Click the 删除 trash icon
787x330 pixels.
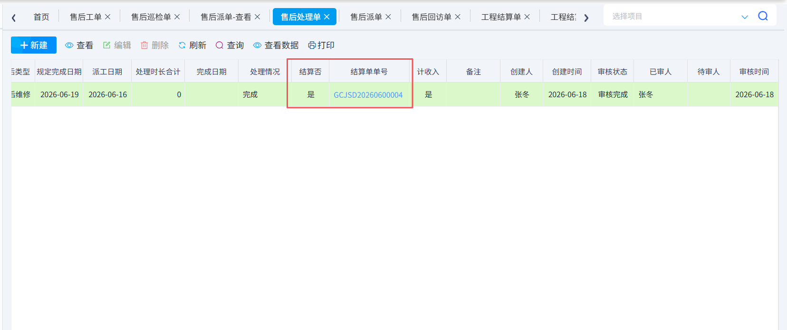click(144, 45)
